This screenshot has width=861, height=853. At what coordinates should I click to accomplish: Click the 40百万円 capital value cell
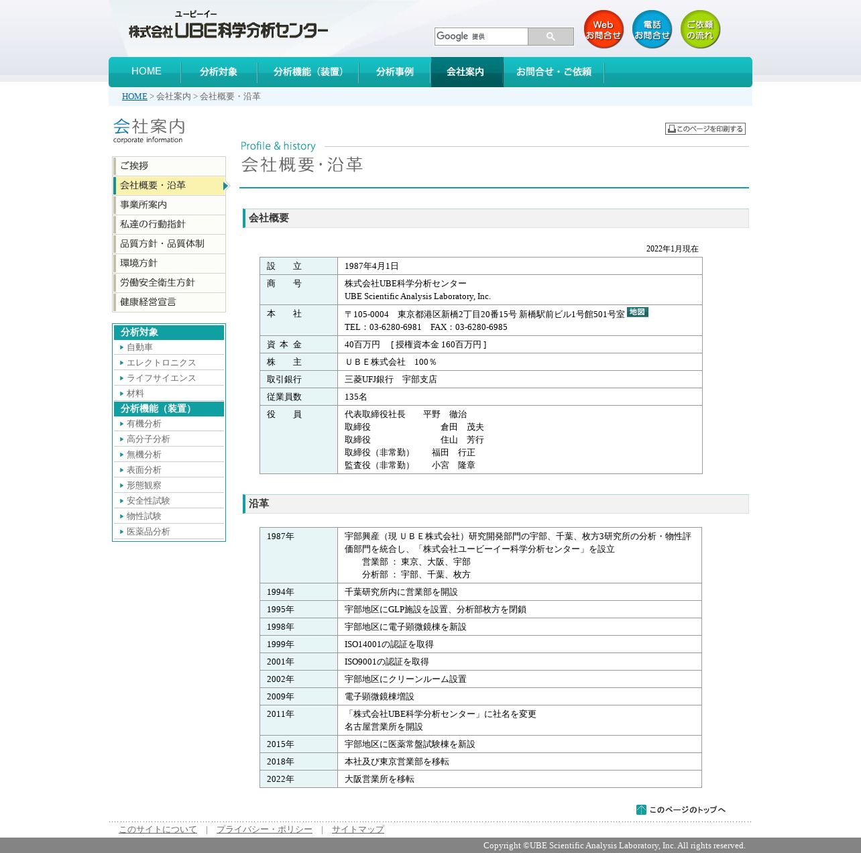520,345
